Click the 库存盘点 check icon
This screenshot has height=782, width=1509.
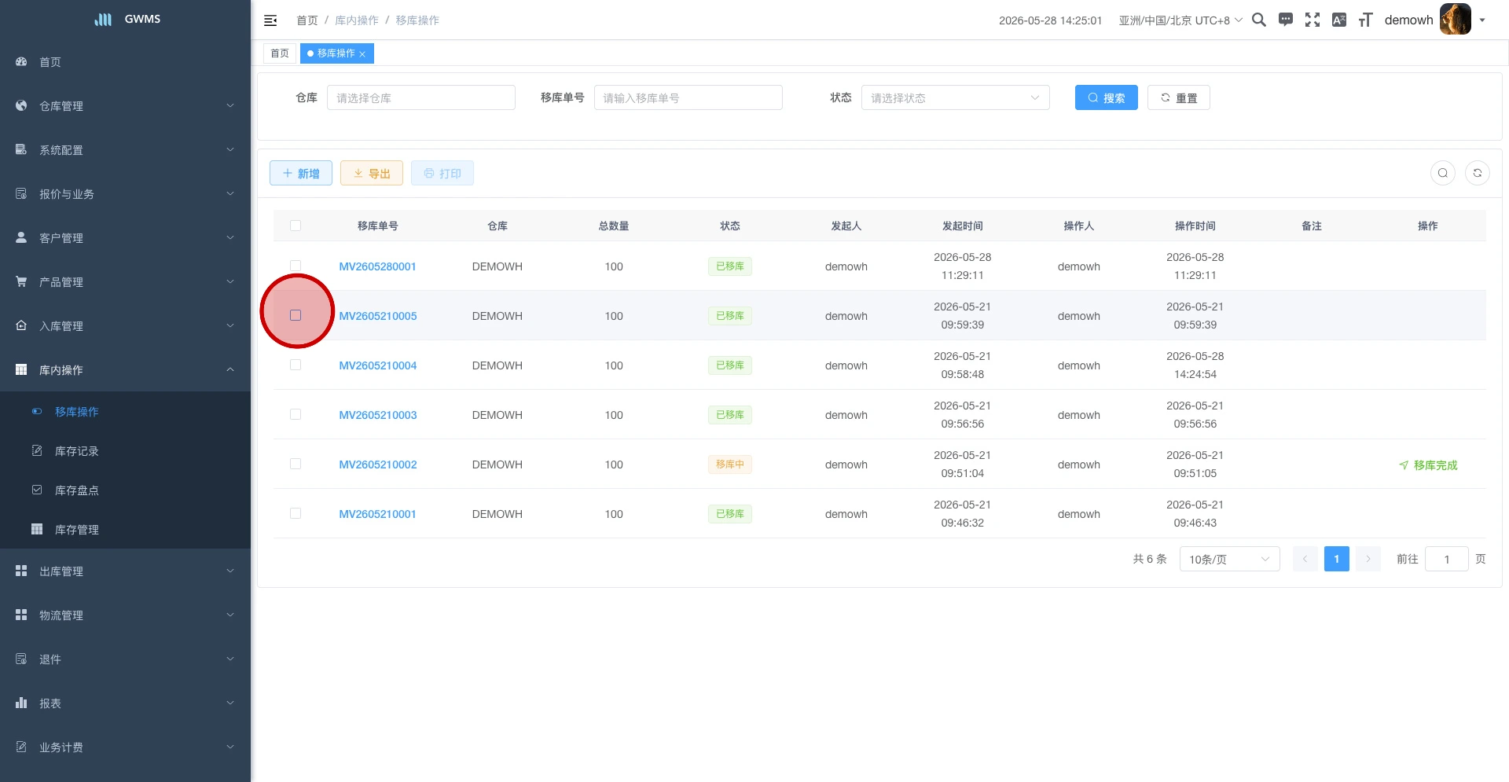[37, 490]
